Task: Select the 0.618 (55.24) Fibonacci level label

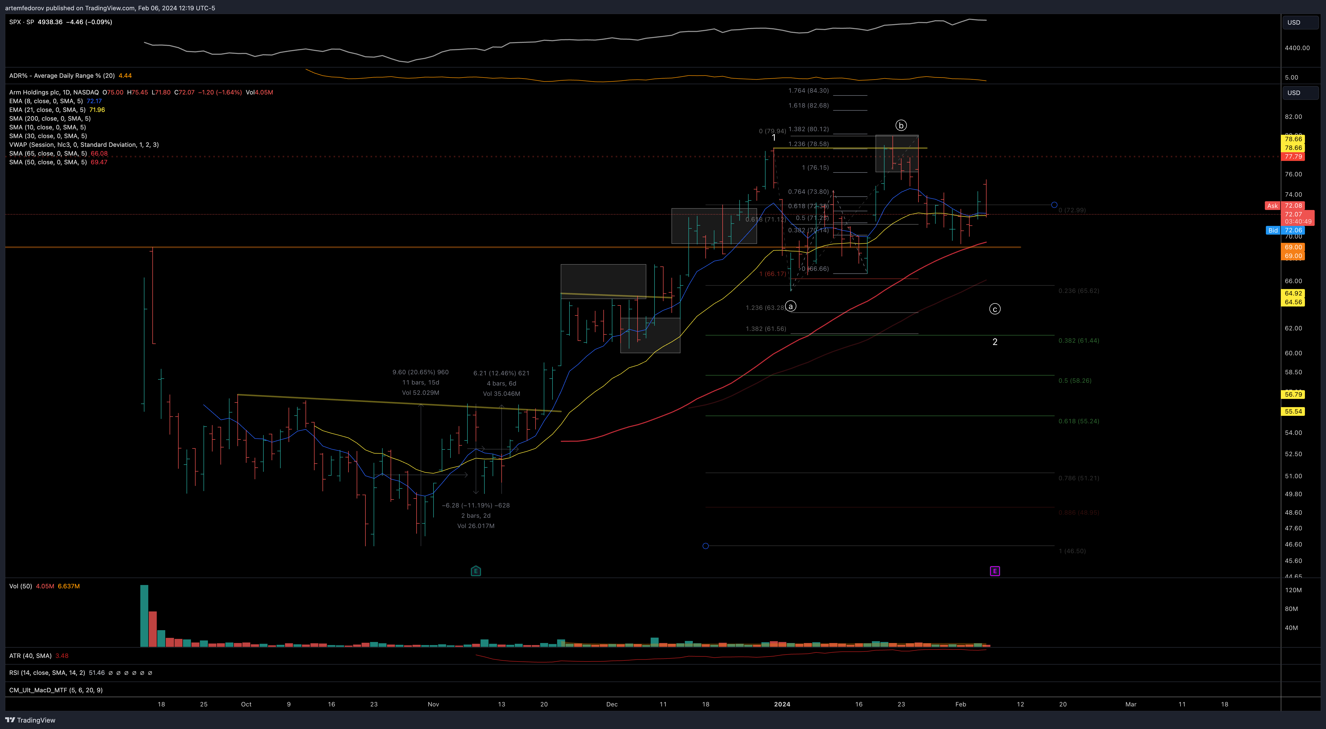Action: click(1079, 421)
